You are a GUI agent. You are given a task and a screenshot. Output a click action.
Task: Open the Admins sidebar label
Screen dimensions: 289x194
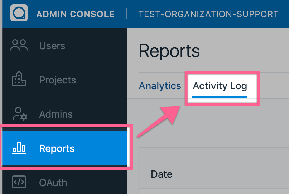pyautogui.click(x=56, y=114)
